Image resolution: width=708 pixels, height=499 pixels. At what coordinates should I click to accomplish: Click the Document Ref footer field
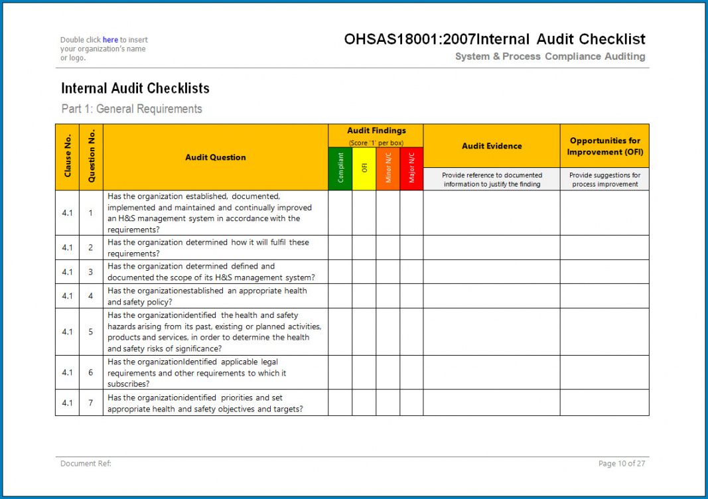coord(86,464)
